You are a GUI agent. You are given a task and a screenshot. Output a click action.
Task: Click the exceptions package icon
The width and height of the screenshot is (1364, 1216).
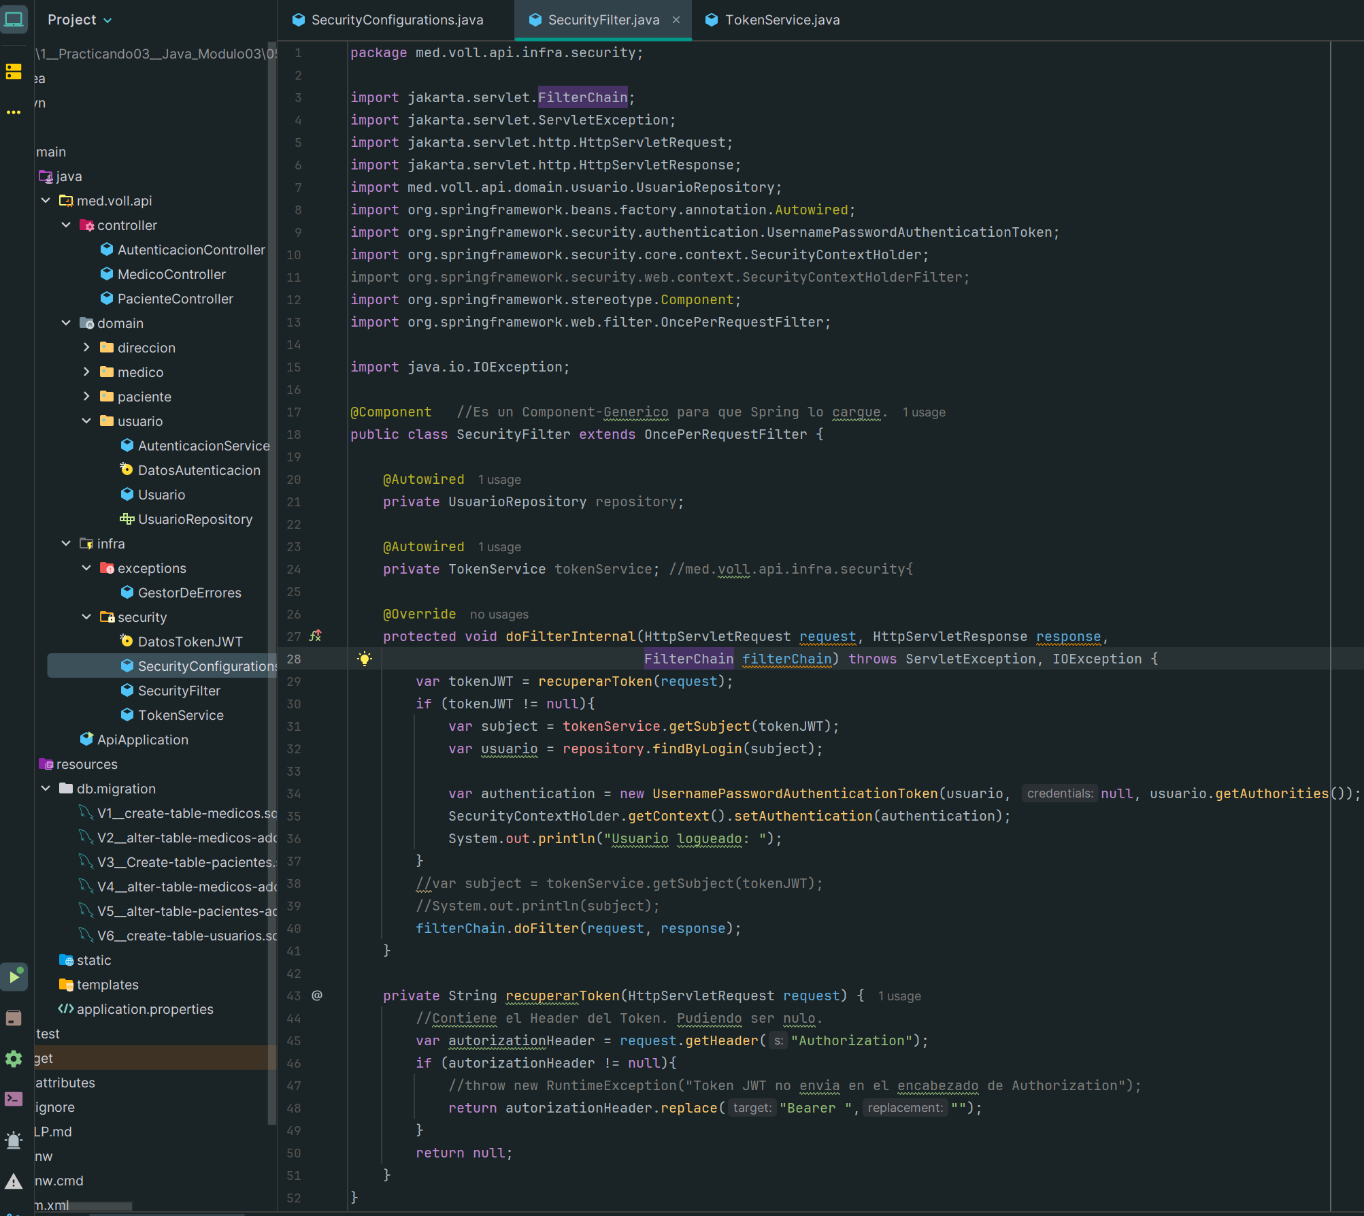point(107,568)
